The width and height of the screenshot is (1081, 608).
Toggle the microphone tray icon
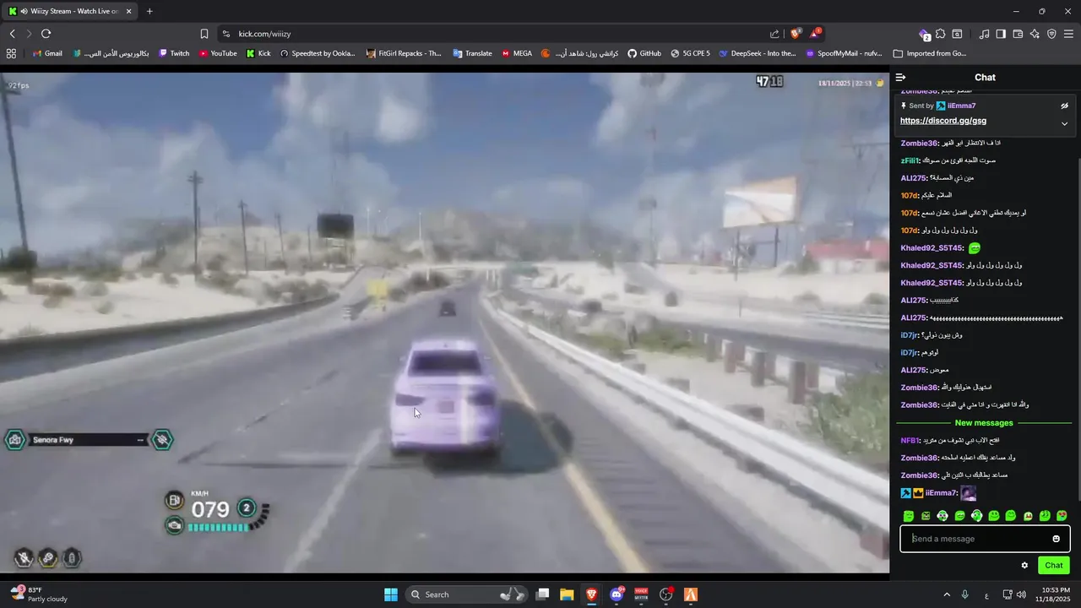click(x=965, y=594)
